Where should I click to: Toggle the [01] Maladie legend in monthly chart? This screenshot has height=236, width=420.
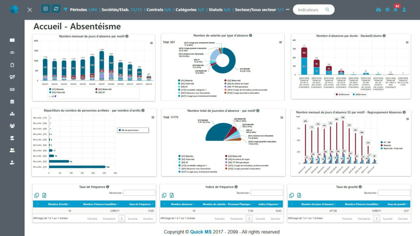pos(57,89)
